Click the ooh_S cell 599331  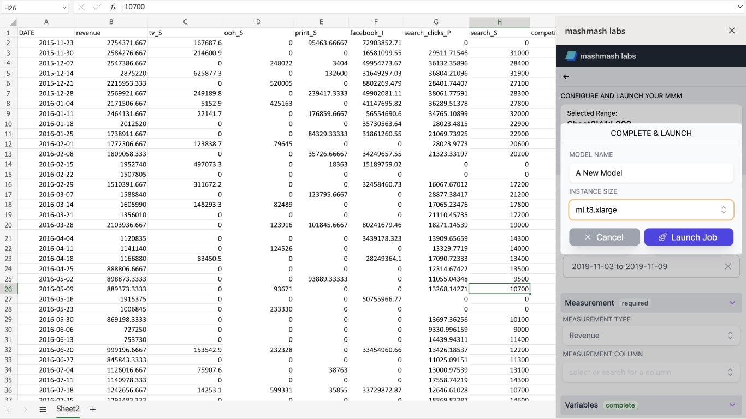[258, 390]
